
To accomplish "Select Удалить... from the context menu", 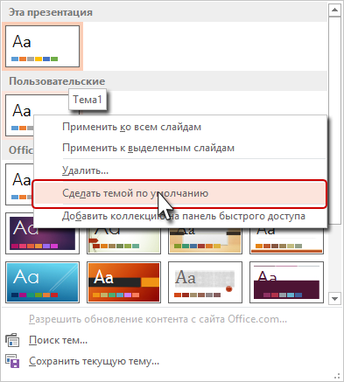I will click(x=86, y=170).
